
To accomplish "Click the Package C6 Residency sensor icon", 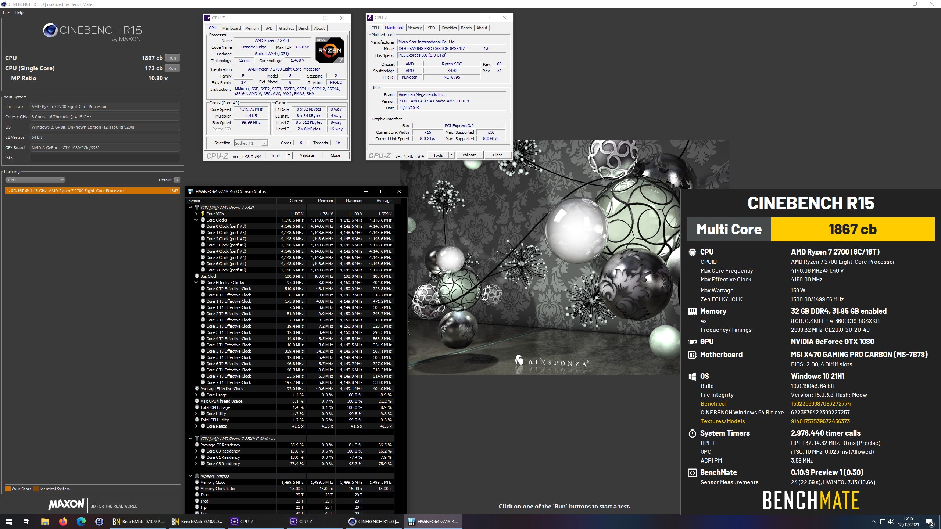I will [x=197, y=445].
